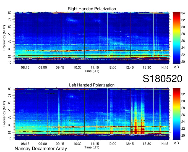Image resolution: width=188 pixels, height=152 pixels.
Task: Click the Right Handed Polarization title
Action: point(92,9)
